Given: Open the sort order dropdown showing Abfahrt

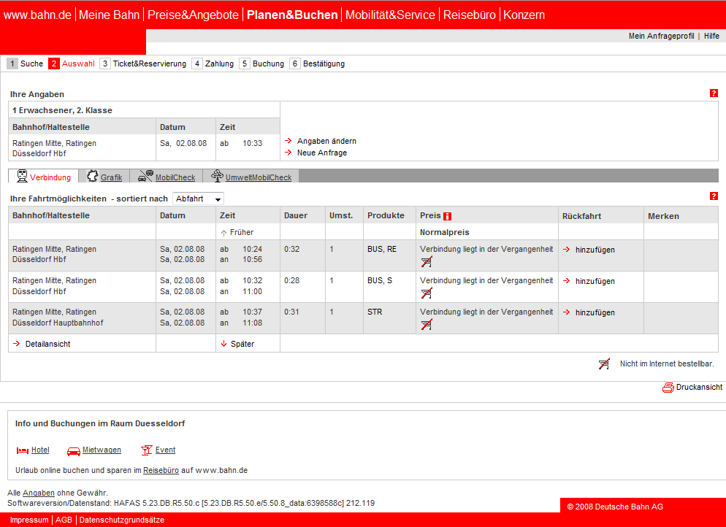Looking at the screenshot, I should pyautogui.click(x=198, y=199).
